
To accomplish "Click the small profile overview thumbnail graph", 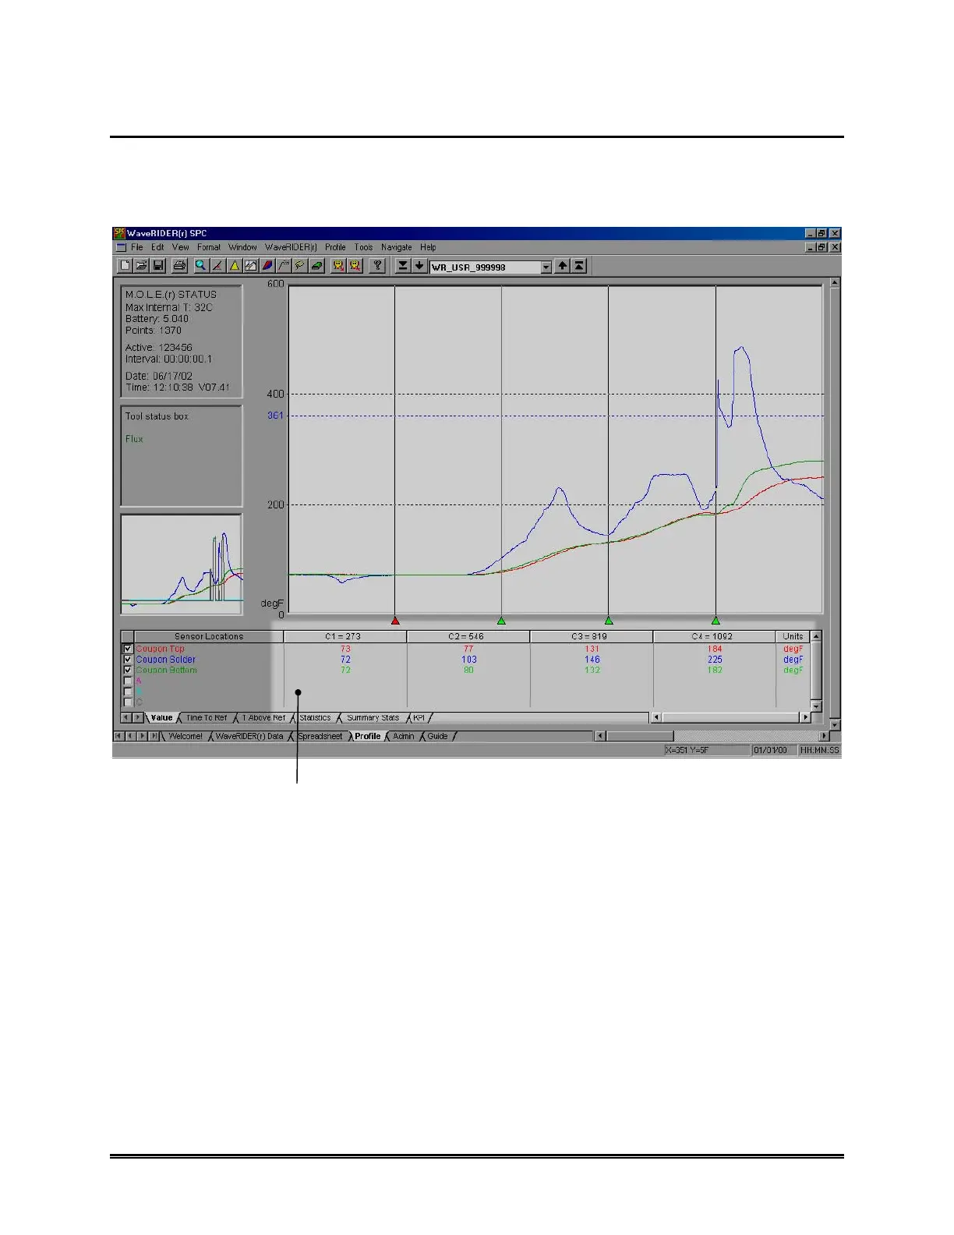I will [x=182, y=564].
